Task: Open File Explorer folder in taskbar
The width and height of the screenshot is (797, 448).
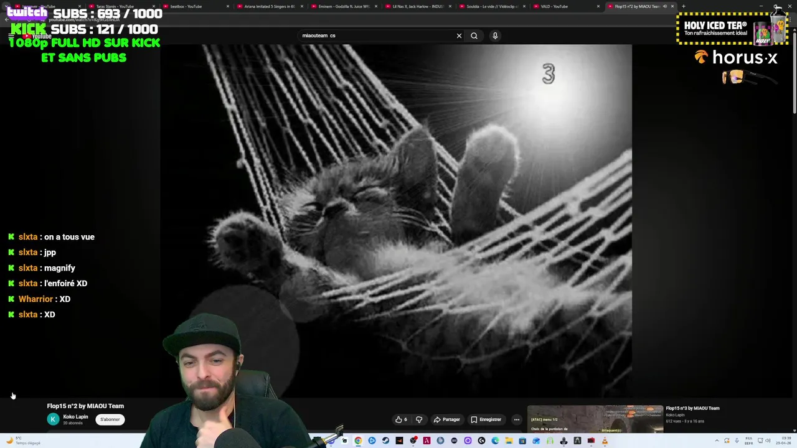Action: (x=509, y=441)
